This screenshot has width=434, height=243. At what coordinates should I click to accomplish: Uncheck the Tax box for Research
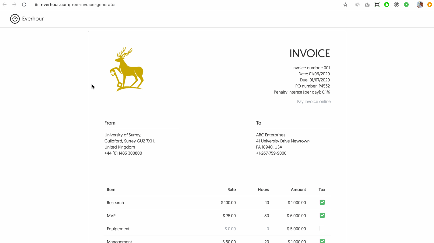[322, 202]
